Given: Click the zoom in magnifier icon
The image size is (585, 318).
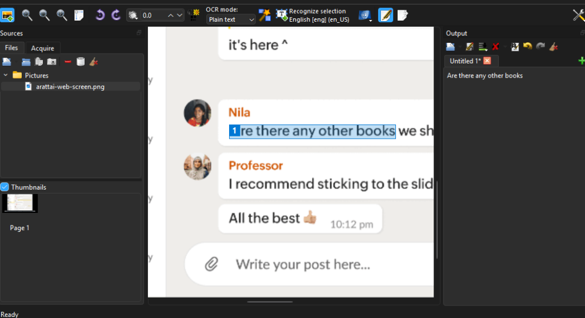Looking at the screenshot, I should pos(27,15).
